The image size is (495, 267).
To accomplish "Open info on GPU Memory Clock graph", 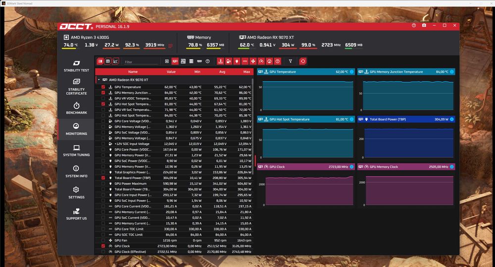I will [452, 167].
